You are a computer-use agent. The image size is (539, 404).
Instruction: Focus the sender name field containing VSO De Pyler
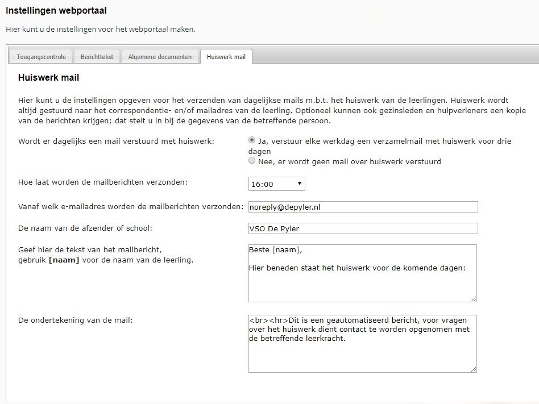(363, 228)
